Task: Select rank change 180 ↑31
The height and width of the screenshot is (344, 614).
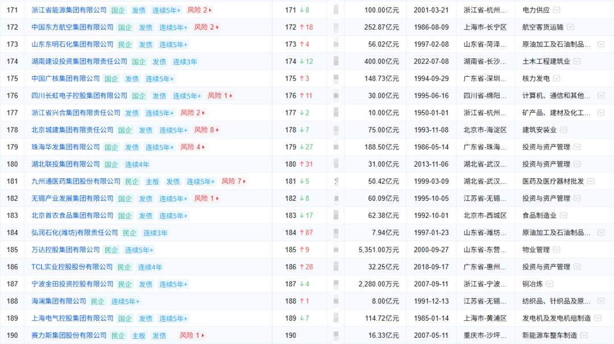Action: pyautogui.click(x=299, y=164)
